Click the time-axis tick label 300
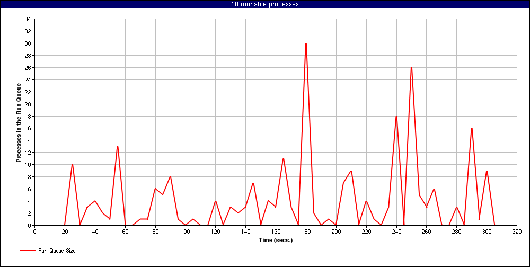Viewport: 530px width, 267px height. 487,232
